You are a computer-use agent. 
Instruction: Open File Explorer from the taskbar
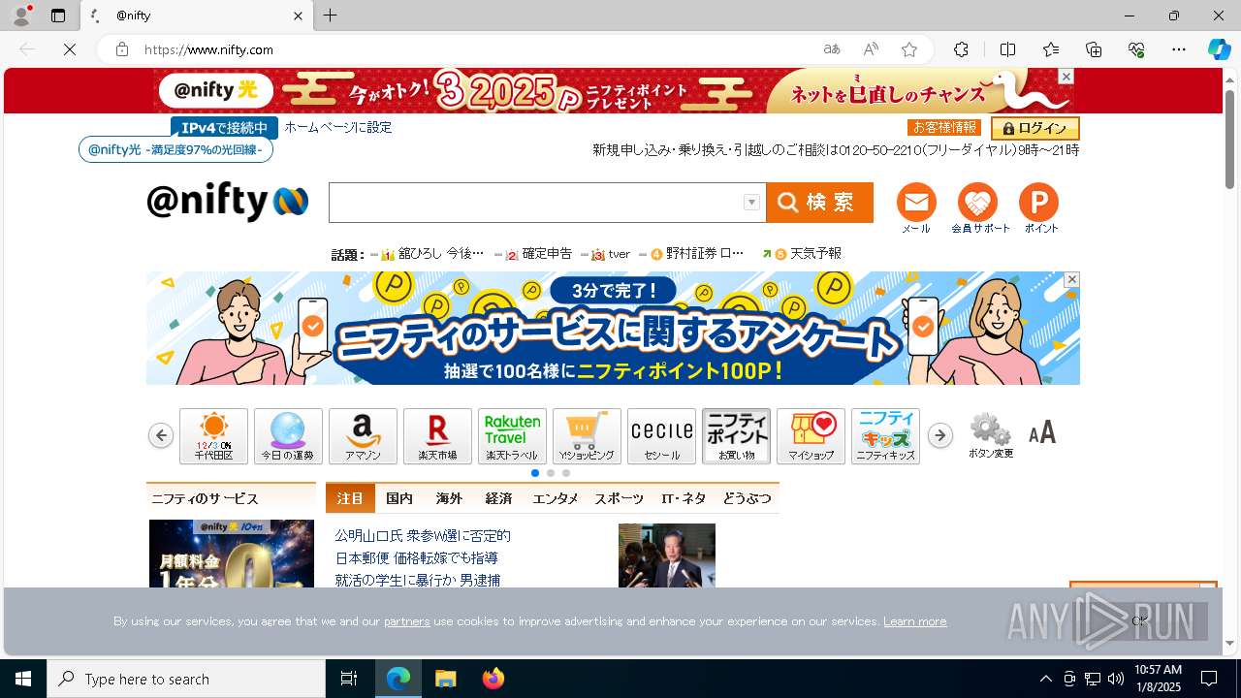pyautogui.click(x=446, y=679)
